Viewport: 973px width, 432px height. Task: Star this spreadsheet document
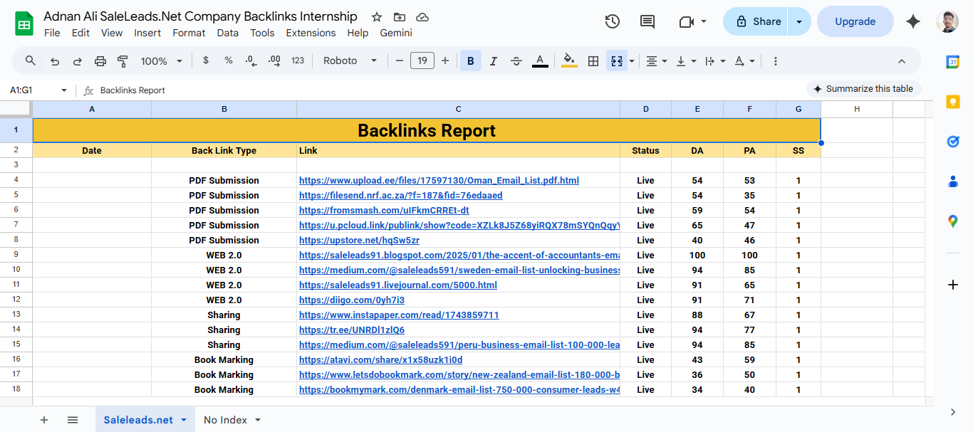[377, 17]
